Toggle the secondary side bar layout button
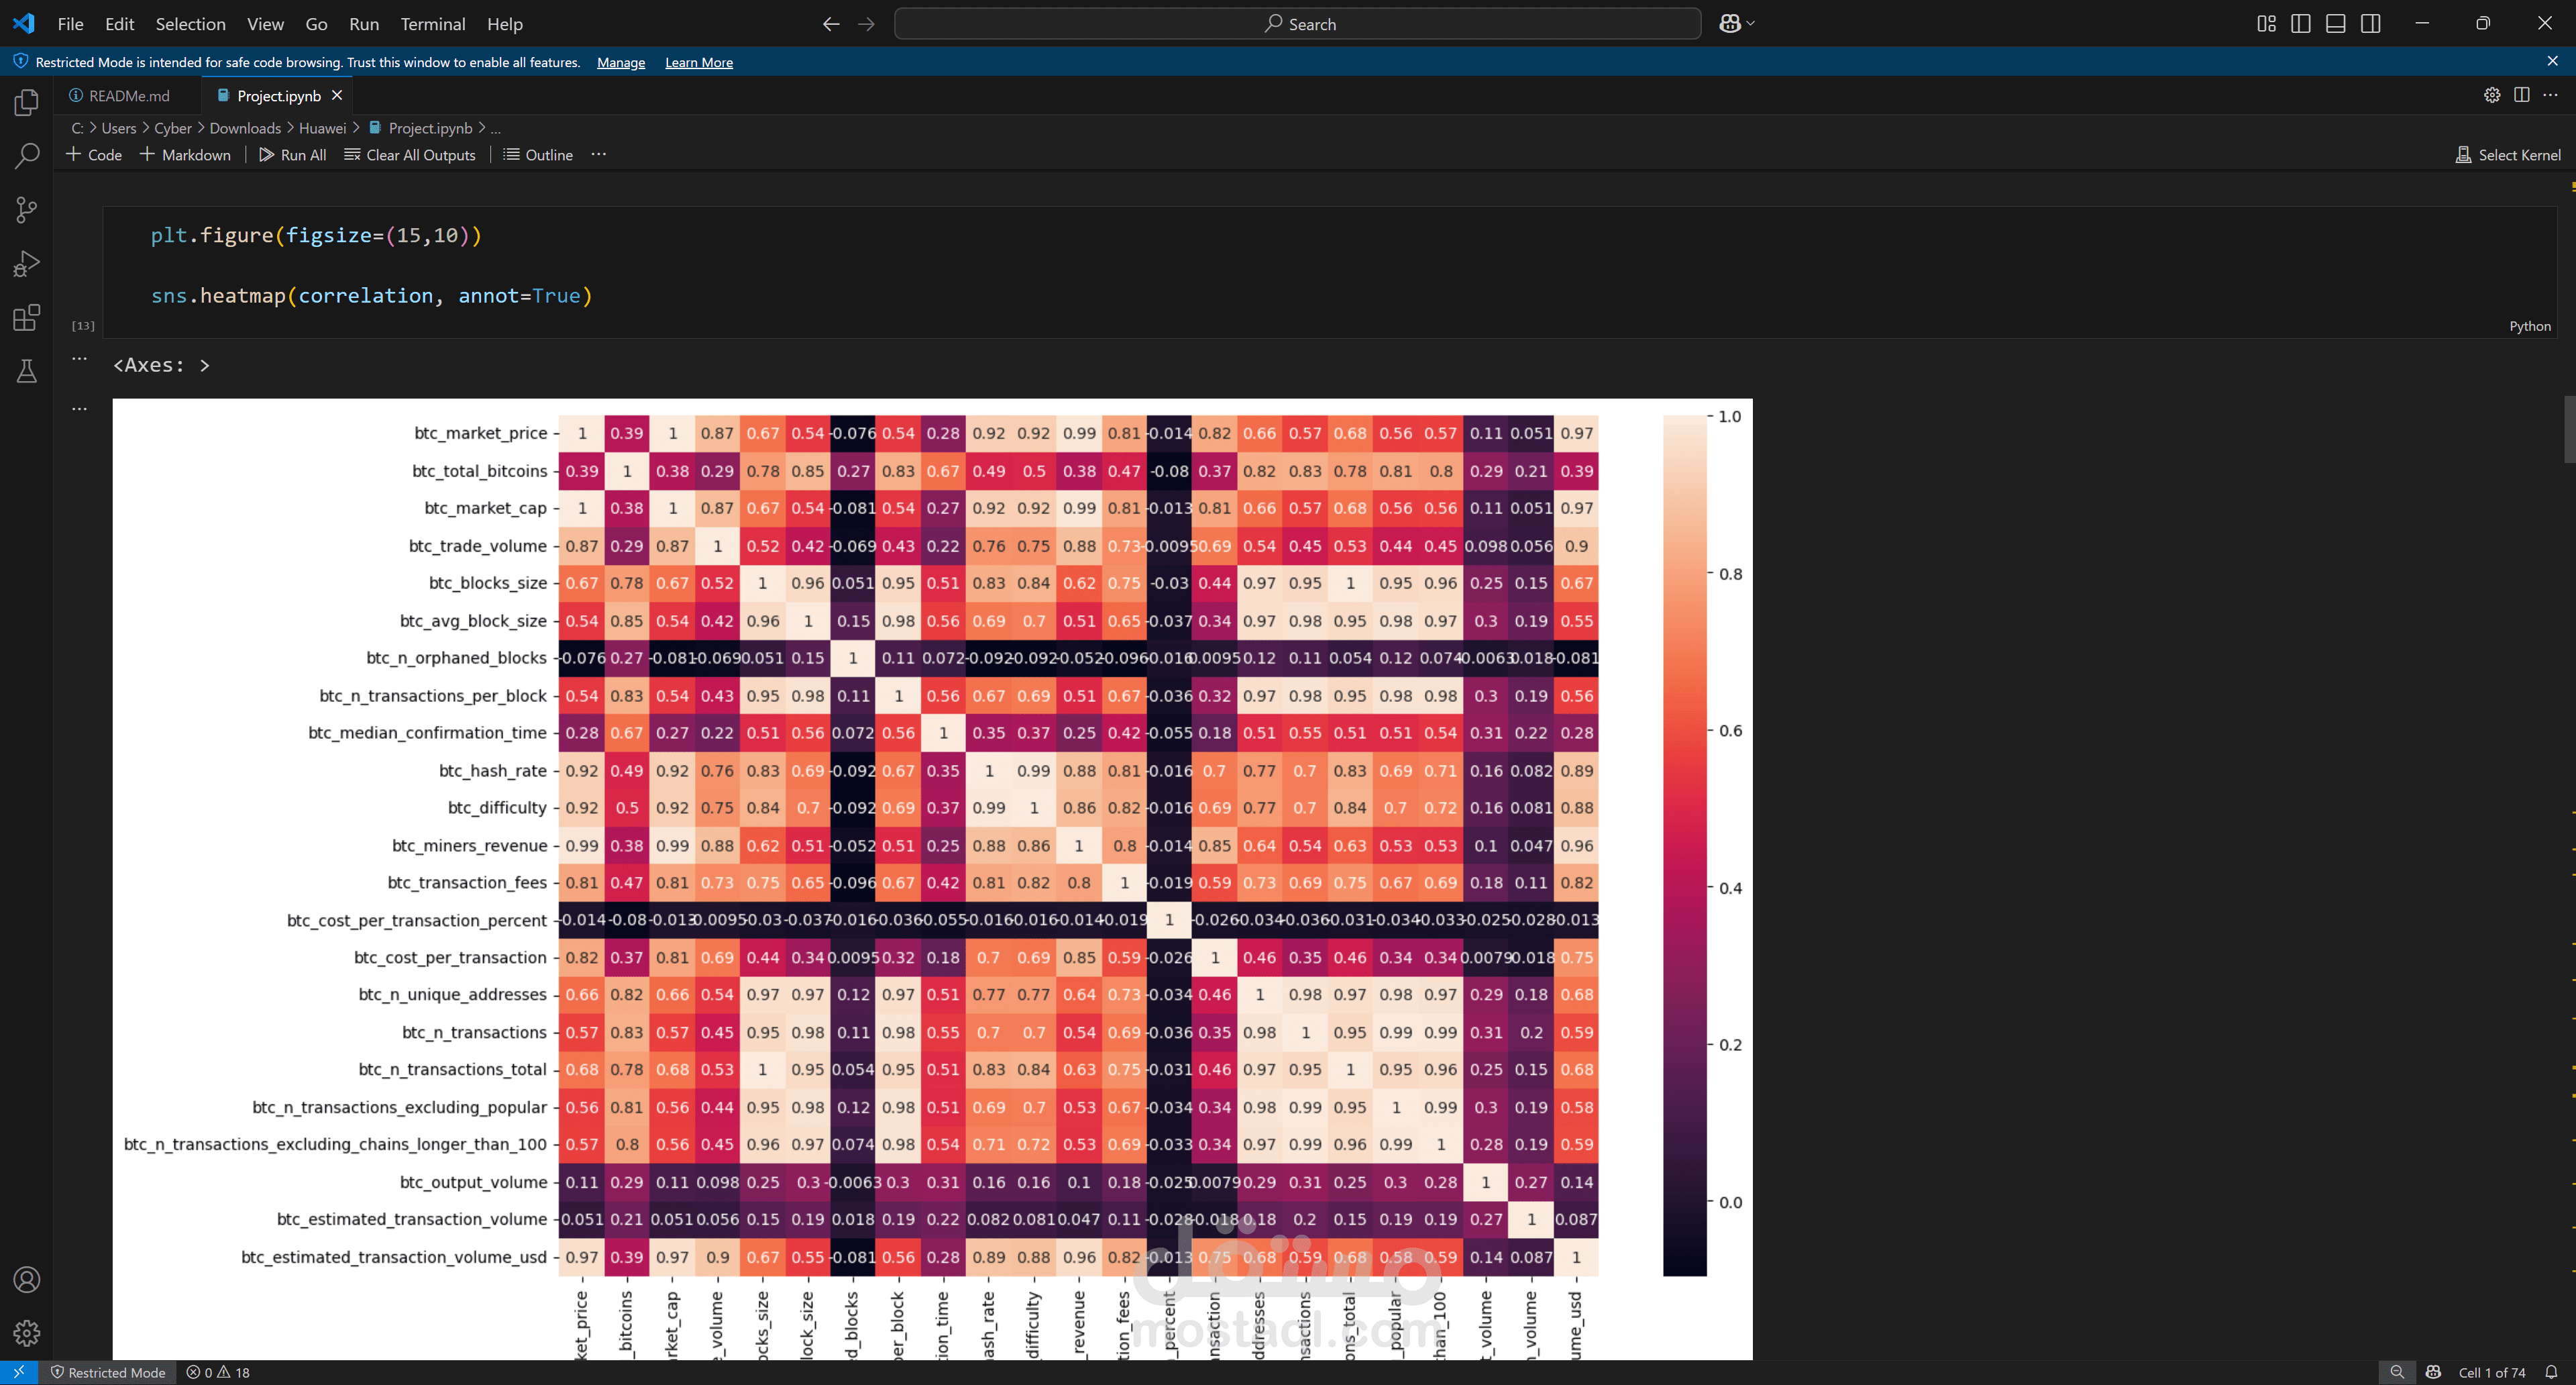Screen dimensions: 2576x1385 point(2370,24)
